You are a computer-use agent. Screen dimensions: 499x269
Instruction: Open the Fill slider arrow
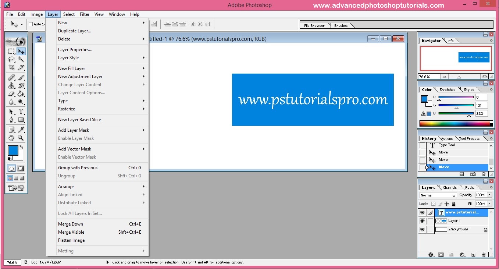point(489,203)
